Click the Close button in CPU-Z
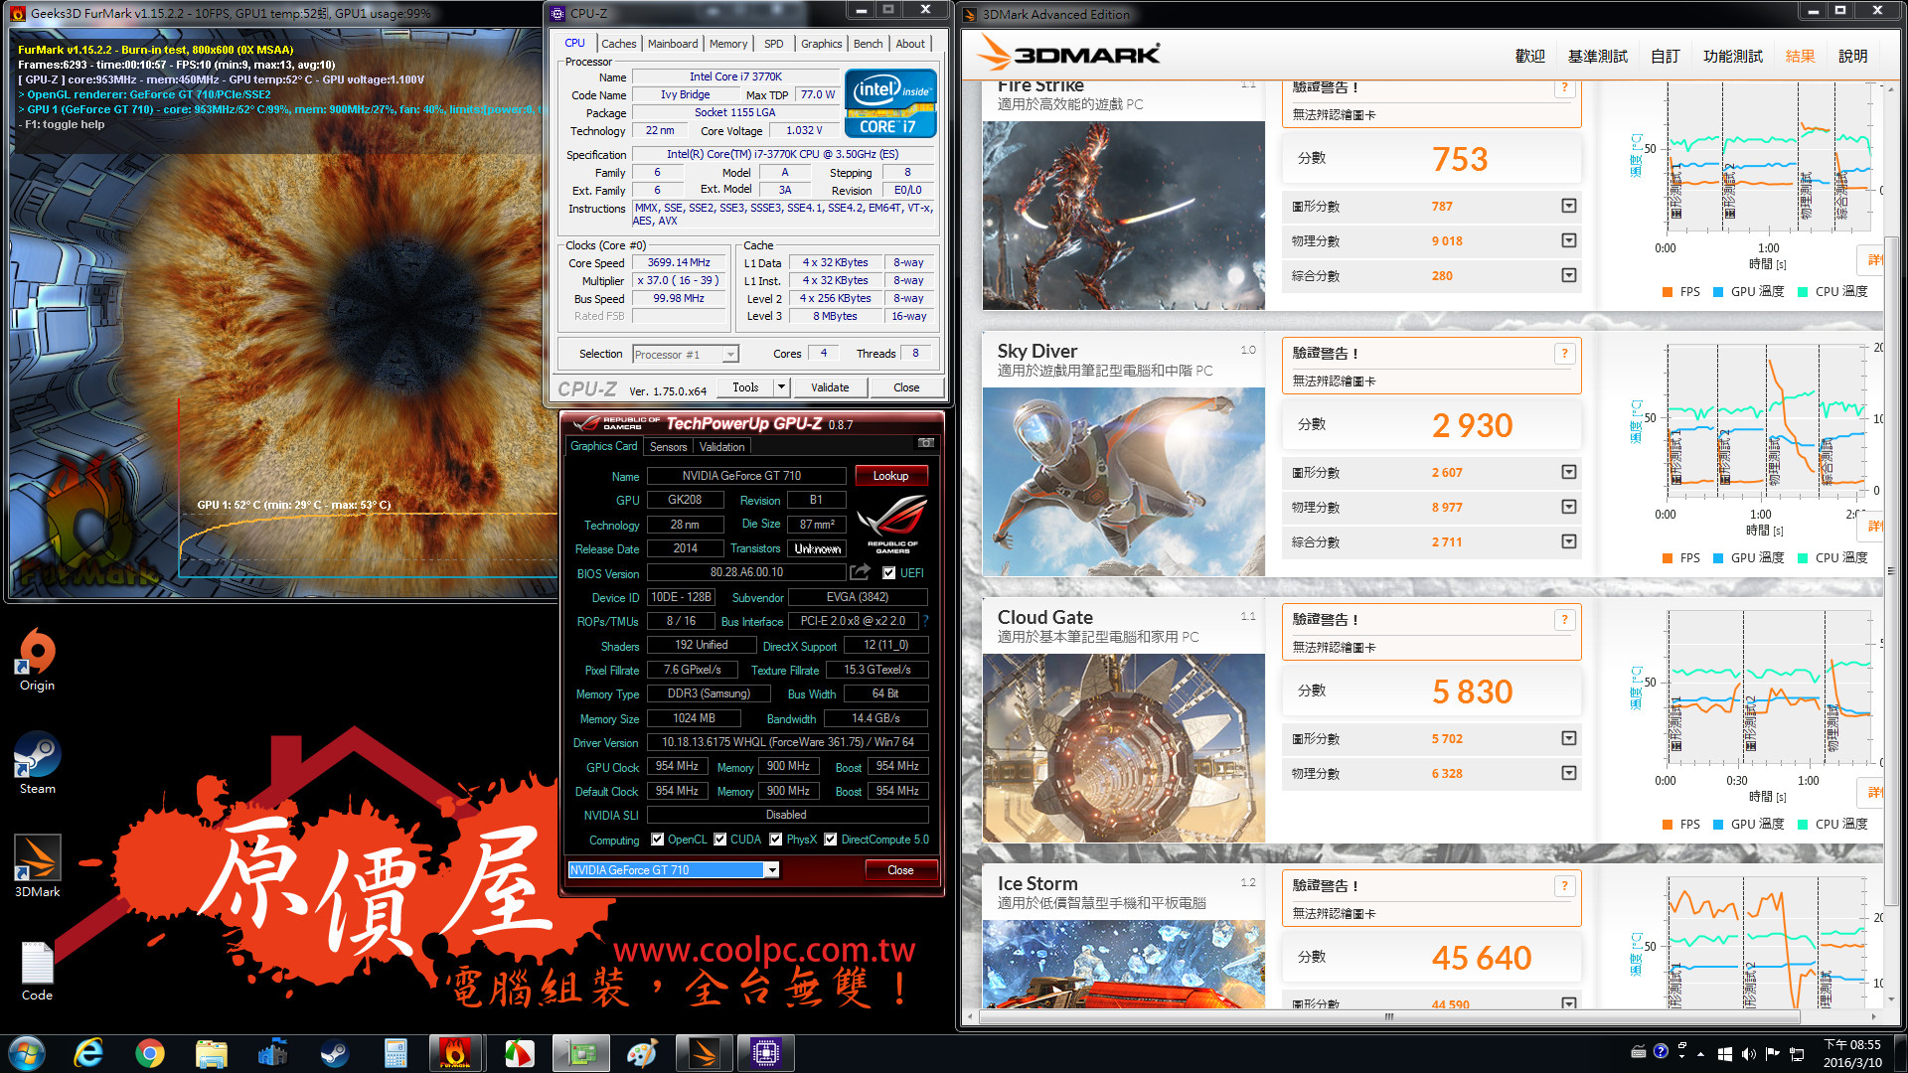Screen dimensions: 1908x1073 click(906, 387)
